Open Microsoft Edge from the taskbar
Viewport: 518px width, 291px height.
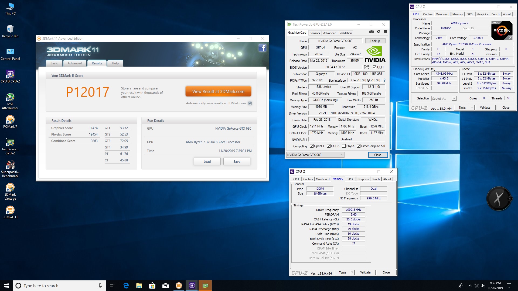126,286
